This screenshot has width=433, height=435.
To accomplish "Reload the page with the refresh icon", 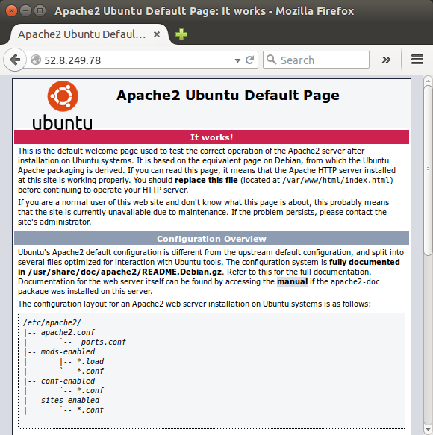I will coord(250,60).
